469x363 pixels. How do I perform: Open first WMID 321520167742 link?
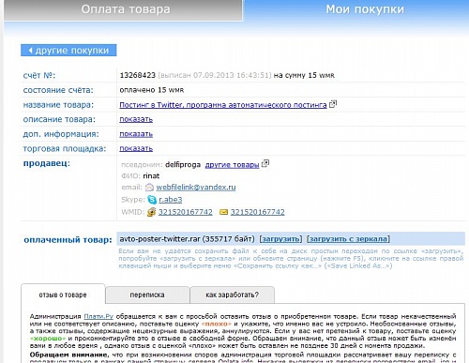pos(186,212)
